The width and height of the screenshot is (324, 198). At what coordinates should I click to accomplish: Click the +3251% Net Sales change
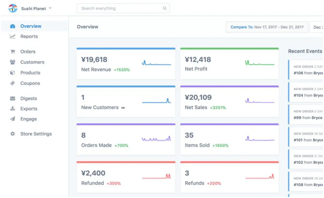coord(218,108)
